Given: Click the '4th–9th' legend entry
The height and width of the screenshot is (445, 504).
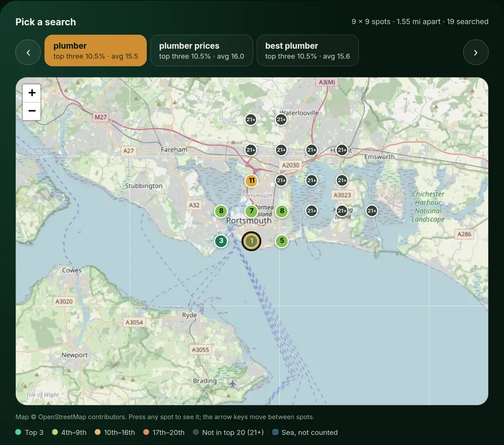Looking at the screenshot, I should [69, 433].
